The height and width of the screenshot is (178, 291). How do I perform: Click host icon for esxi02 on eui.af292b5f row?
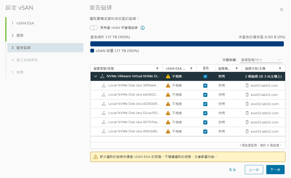247,104
